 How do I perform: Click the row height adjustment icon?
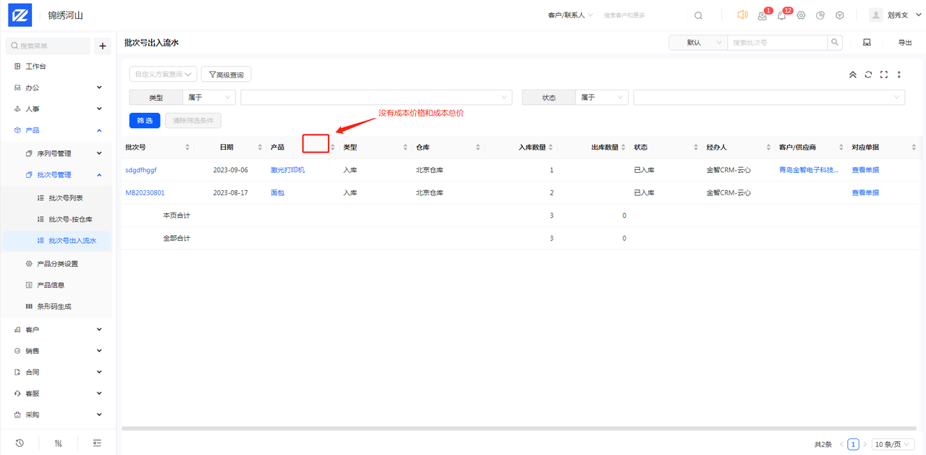pyautogui.click(x=899, y=75)
